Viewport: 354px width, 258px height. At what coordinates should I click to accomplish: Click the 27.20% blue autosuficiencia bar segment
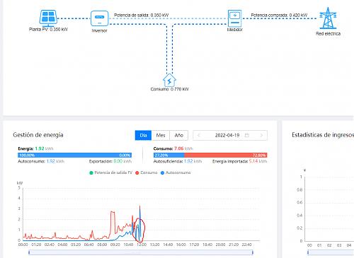(x=169, y=155)
